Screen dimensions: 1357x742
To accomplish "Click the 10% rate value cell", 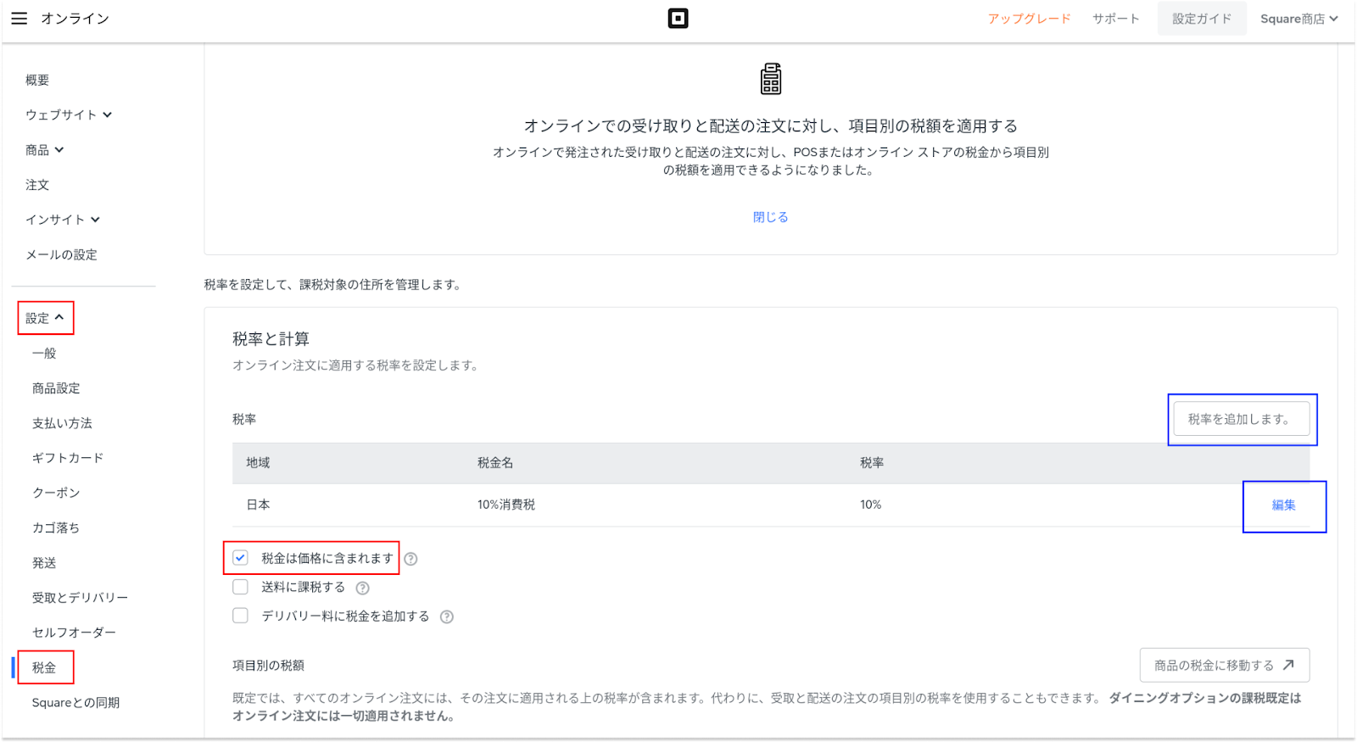I will click(870, 505).
